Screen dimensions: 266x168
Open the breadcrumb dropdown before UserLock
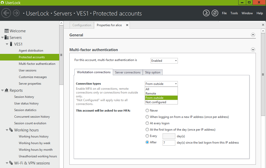(24, 13)
